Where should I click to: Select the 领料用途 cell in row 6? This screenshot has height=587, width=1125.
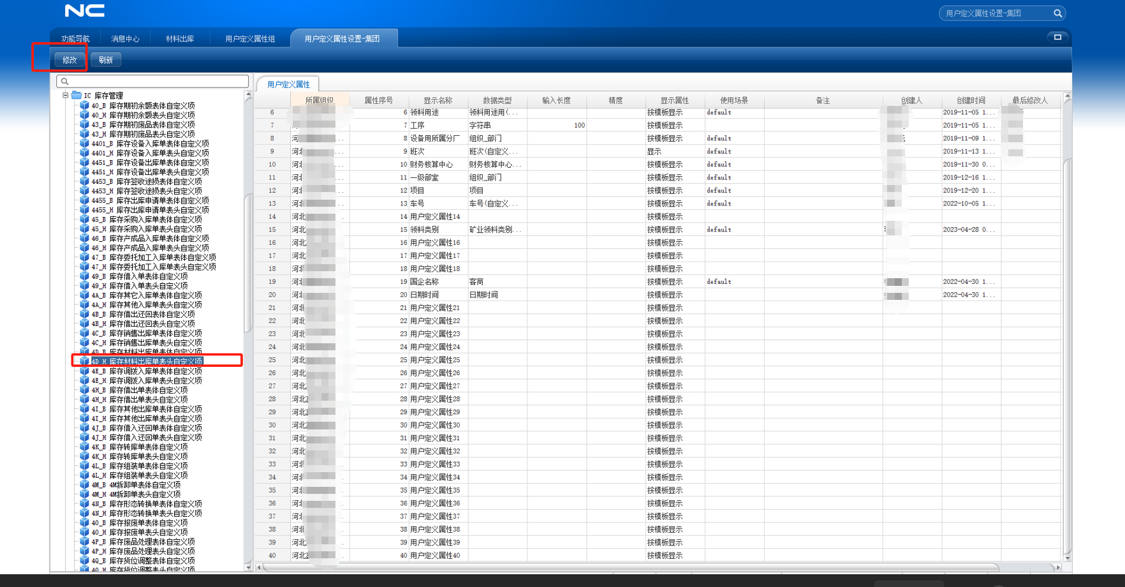click(x=438, y=112)
